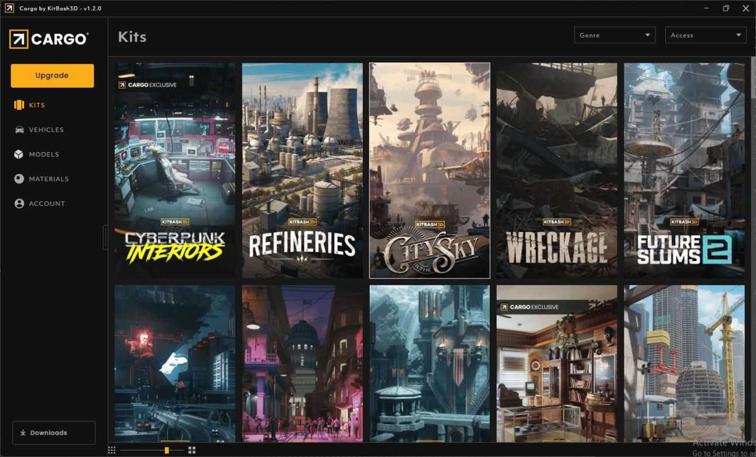This screenshot has width=756, height=457.
Task: Collapse the sidebar using the edge handle
Action: click(105, 238)
